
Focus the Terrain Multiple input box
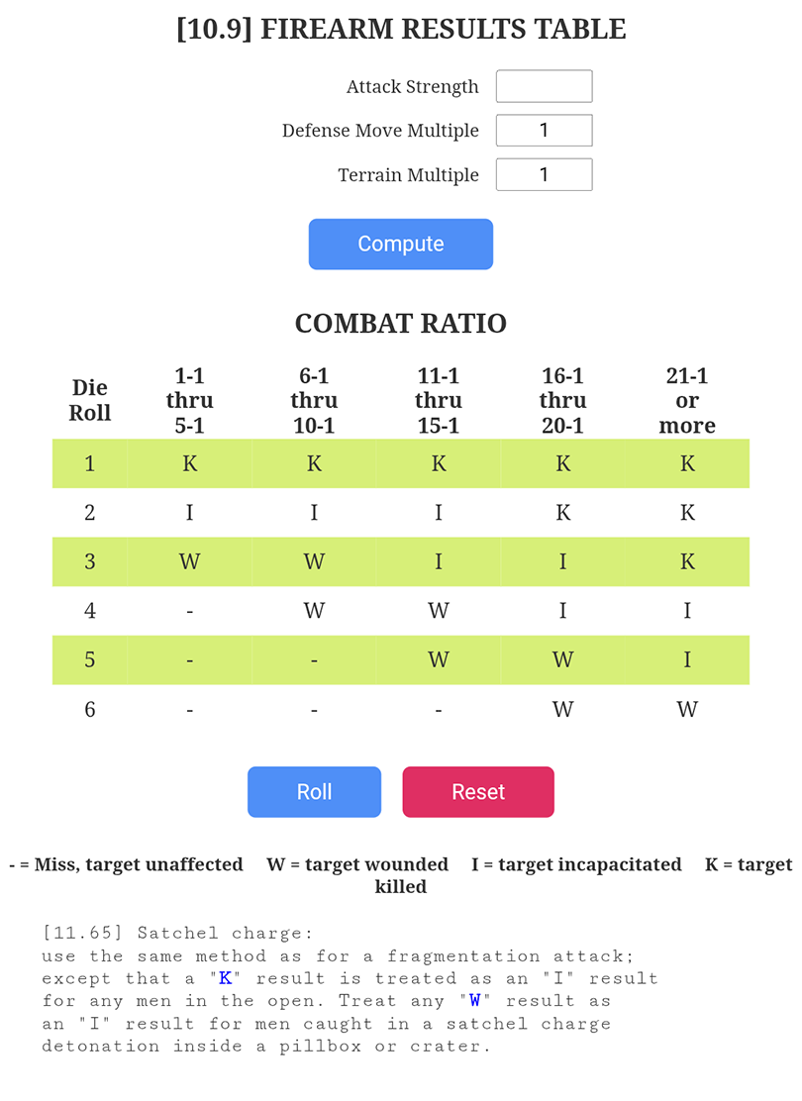tap(544, 174)
